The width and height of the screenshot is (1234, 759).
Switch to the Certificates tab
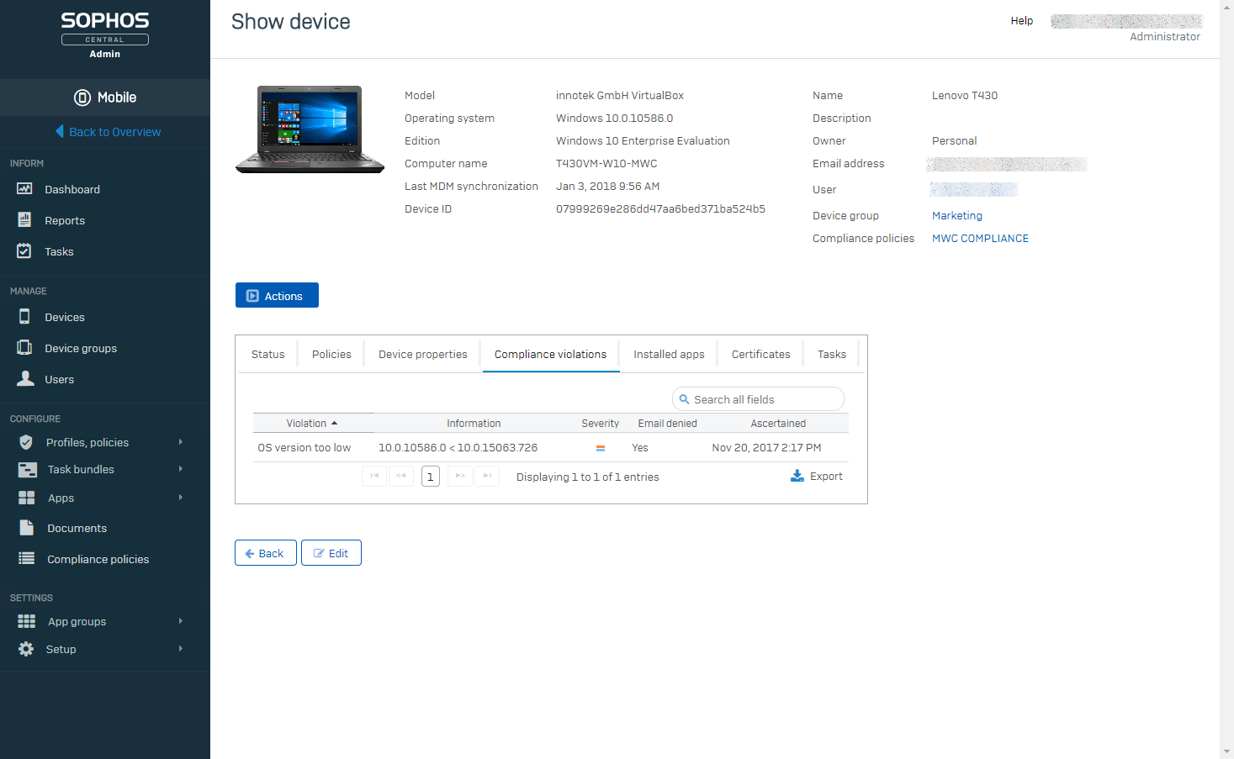[x=761, y=354]
